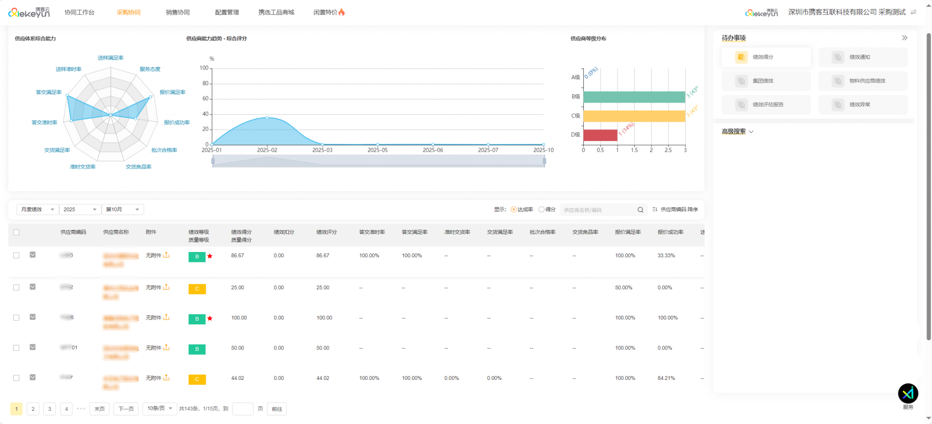Image resolution: width=932 pixels, height=424 pixels.
Task: Expand the 高级搜索 section
Action: 737,132
